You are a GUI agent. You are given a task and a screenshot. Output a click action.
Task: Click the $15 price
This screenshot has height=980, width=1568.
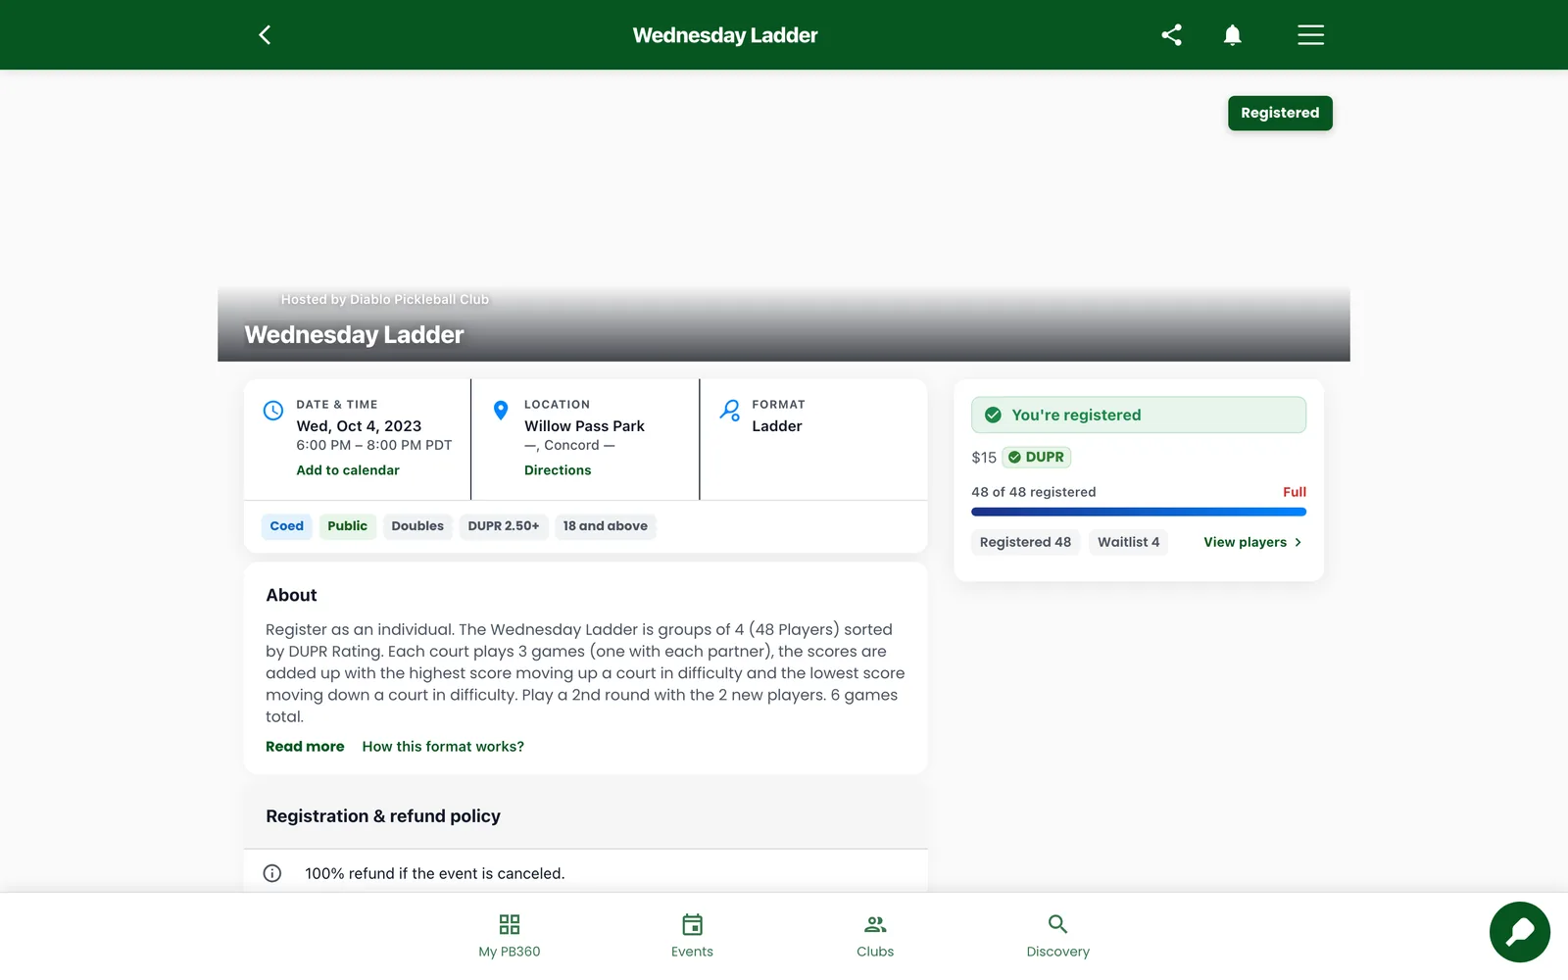pyautogui.click(x=984, y=458)
